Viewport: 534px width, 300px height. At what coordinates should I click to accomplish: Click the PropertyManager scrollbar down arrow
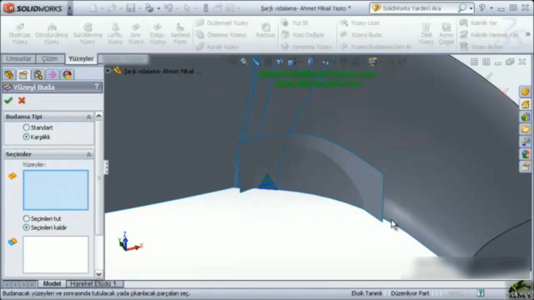pos(98,274)
